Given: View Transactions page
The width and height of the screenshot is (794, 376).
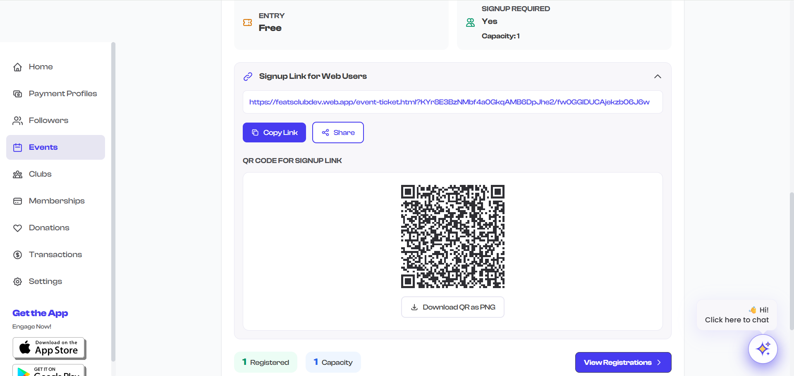Looking at the screenshot, I should coord(56,255).
